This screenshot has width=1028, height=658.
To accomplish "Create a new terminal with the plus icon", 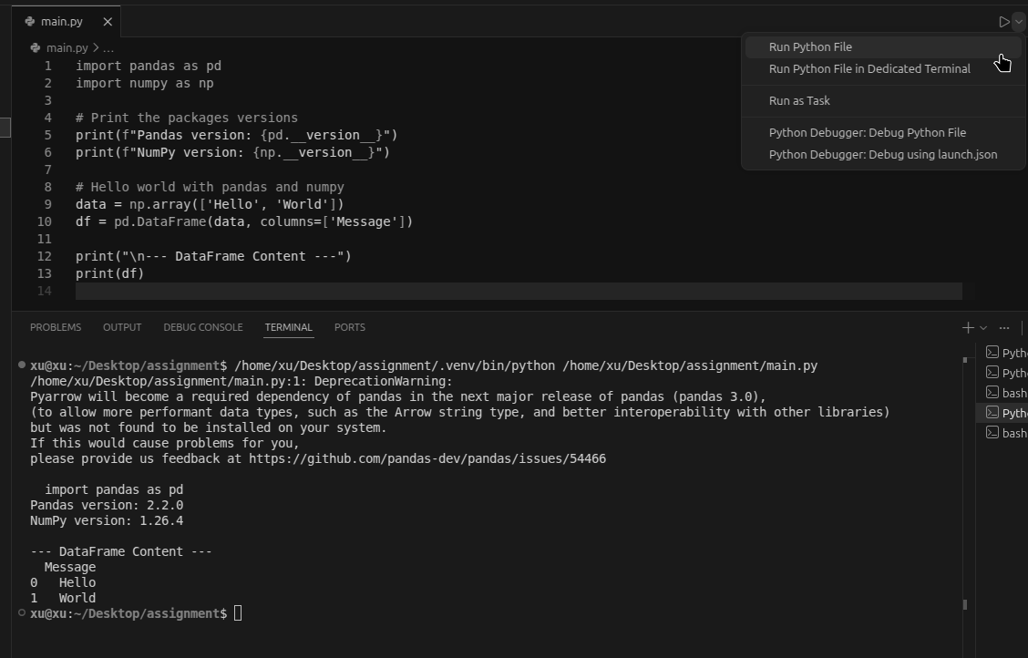I will point(968,328).
